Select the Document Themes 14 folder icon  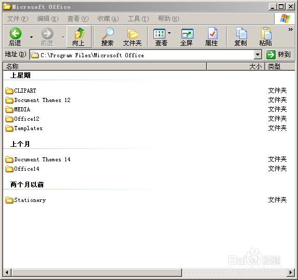tap(9, 159)
